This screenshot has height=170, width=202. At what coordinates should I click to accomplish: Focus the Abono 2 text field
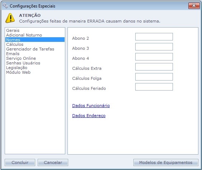154,37
